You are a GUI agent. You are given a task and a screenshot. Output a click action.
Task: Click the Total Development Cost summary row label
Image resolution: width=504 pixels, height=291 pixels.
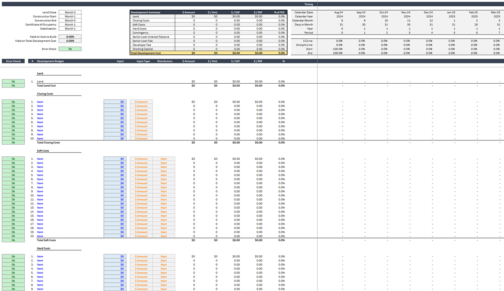pyautogui.click(x=146, y=53)
